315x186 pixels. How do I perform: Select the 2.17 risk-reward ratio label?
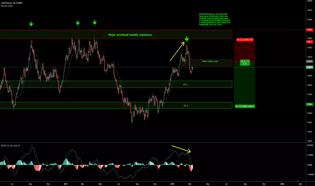(245, 64)
